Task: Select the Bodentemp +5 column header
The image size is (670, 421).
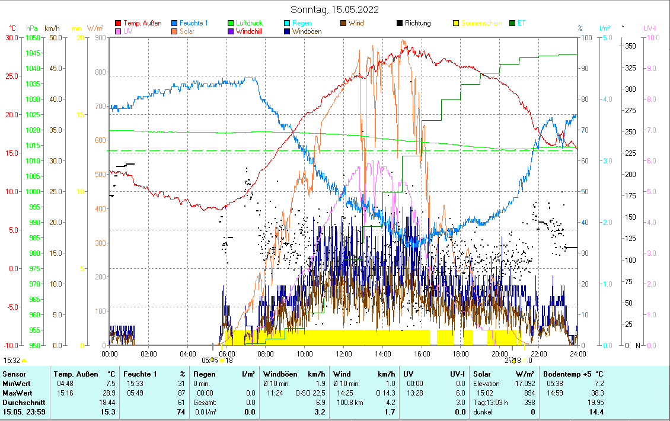Action: point(574,374)
